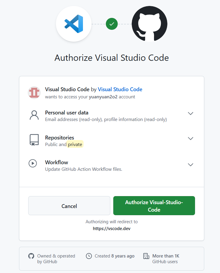
Task: Click the Workflow play icon
Action: pyautogui.click(x=33, y=163)
